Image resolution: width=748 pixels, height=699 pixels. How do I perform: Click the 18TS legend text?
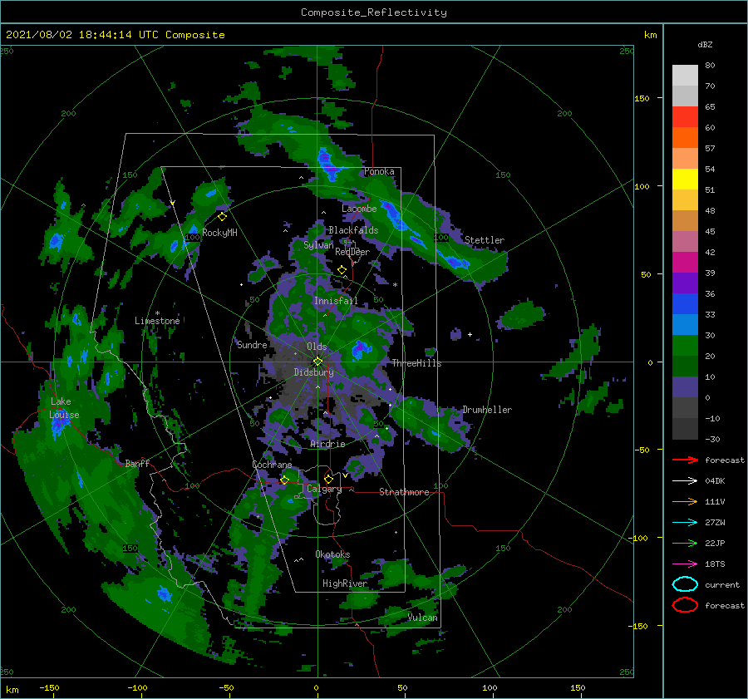715,564
